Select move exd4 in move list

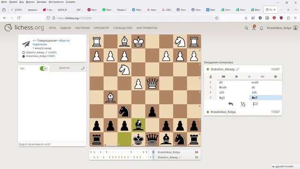coord(266,82)
